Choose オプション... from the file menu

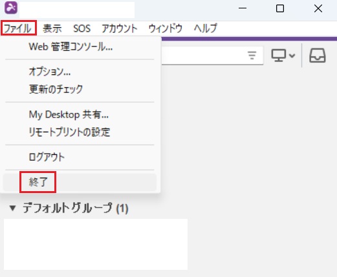(x=80, y=72)
